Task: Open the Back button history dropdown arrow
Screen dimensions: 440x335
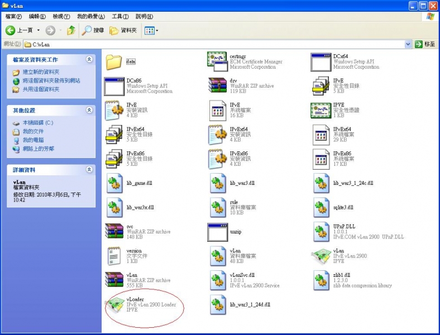Action: (39, 30)
